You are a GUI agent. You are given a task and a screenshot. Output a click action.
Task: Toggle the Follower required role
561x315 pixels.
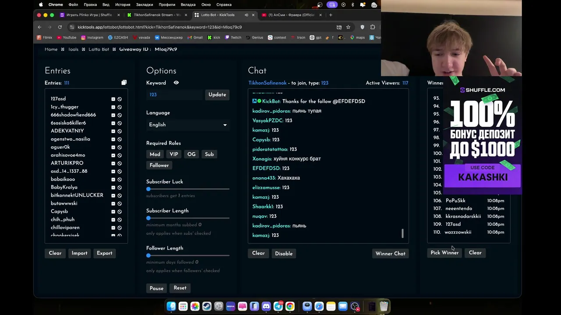point(159,165)
